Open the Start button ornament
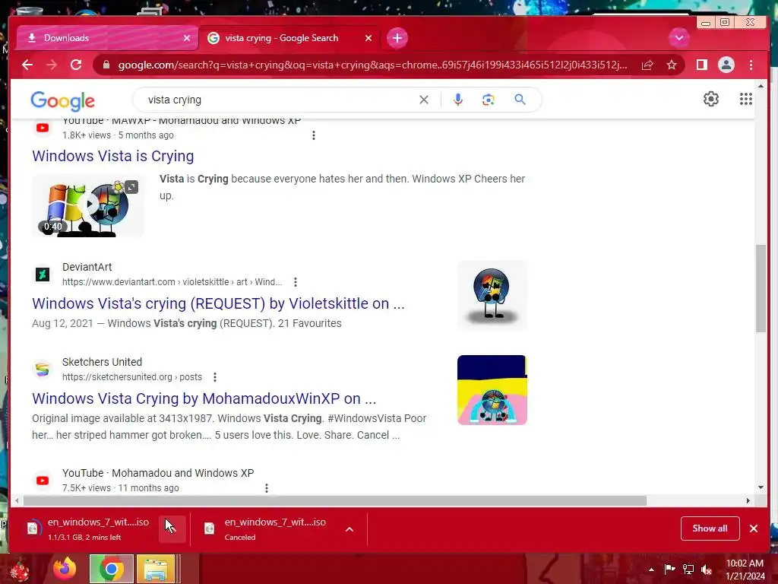Image resolution: width=778 pixels, height=584 pixels. click(x=20, y=570)
